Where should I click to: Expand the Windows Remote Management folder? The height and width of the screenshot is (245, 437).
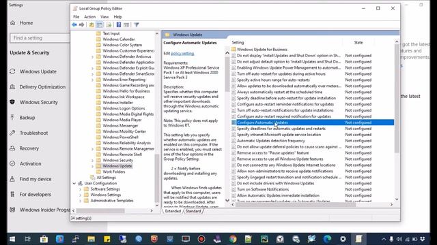coord(93,148)
